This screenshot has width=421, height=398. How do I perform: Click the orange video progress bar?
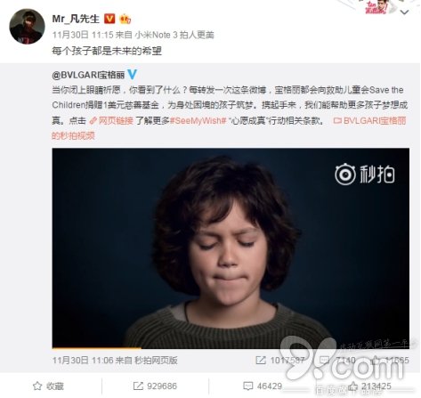tap(96, 347)
